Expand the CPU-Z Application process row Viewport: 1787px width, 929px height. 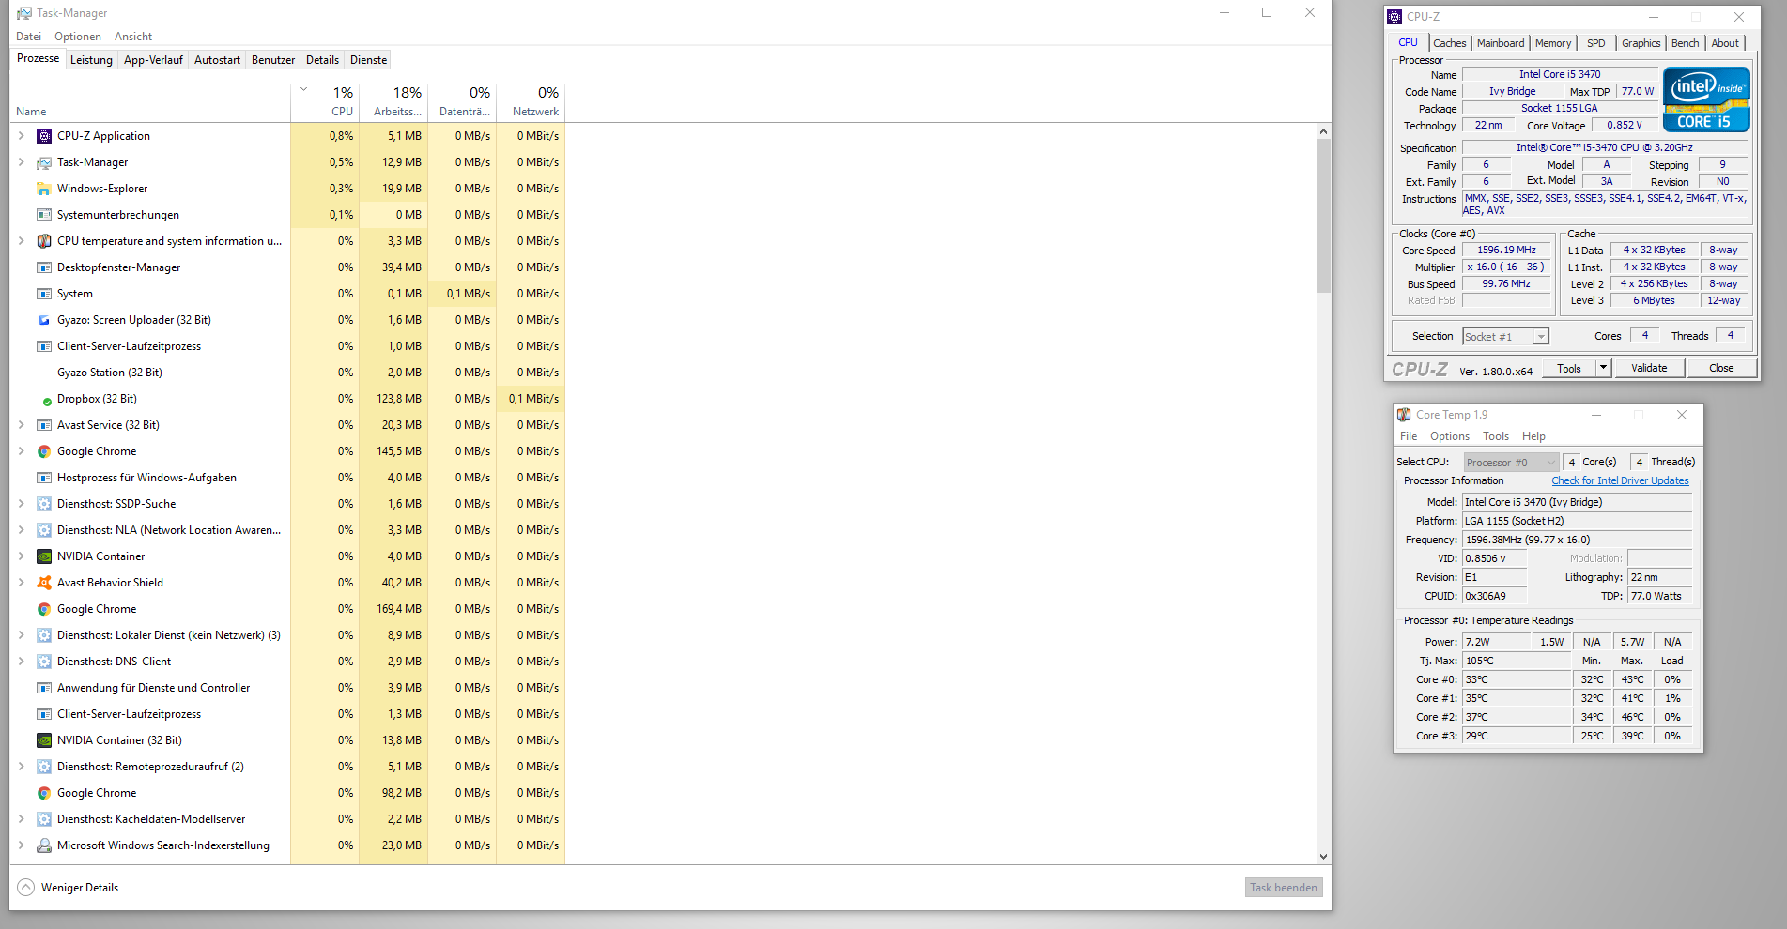pos(22,136)
